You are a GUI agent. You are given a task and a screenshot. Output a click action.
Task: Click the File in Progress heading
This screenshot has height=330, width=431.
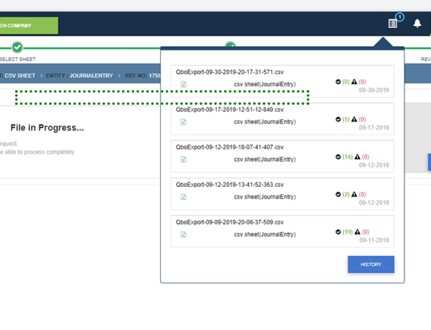pyautogui.click(x=47, y=127)
